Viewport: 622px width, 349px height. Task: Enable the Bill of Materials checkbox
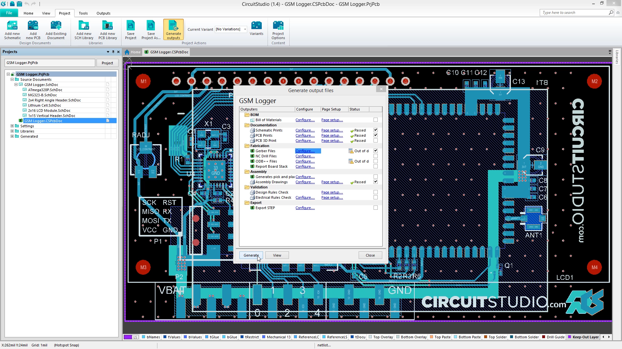click(x=375, y=120)
